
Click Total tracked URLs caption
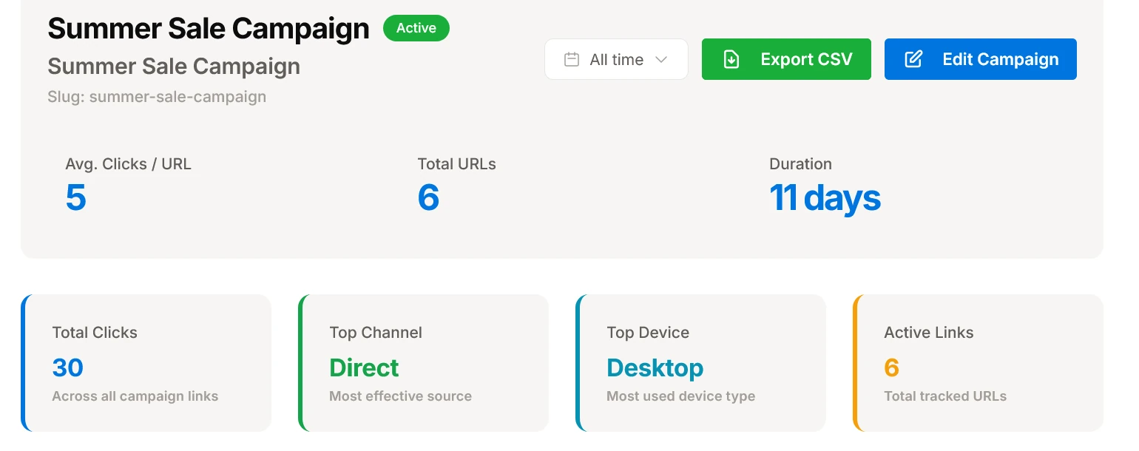[x=945, y=396]
